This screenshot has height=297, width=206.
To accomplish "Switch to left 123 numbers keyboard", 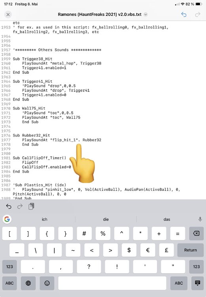I will [9, 267].
